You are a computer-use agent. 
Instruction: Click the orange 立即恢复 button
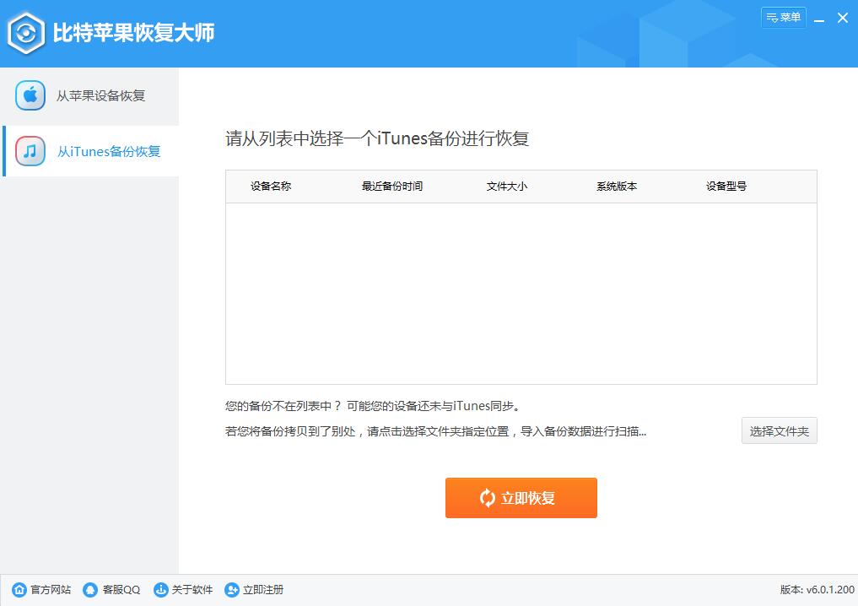pos(521,498)
